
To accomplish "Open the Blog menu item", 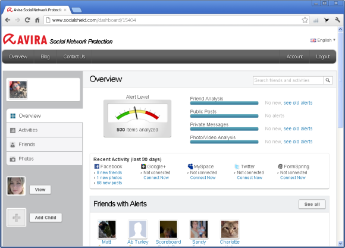I will (x=45, y=56).
